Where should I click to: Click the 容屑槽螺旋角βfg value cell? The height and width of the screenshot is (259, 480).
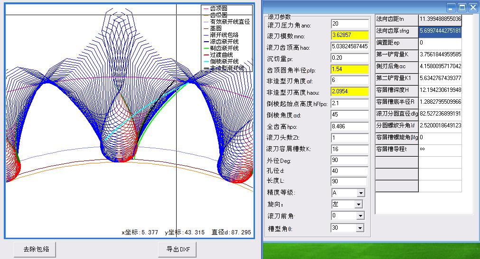pyautogui.click(x=440, y=138)
